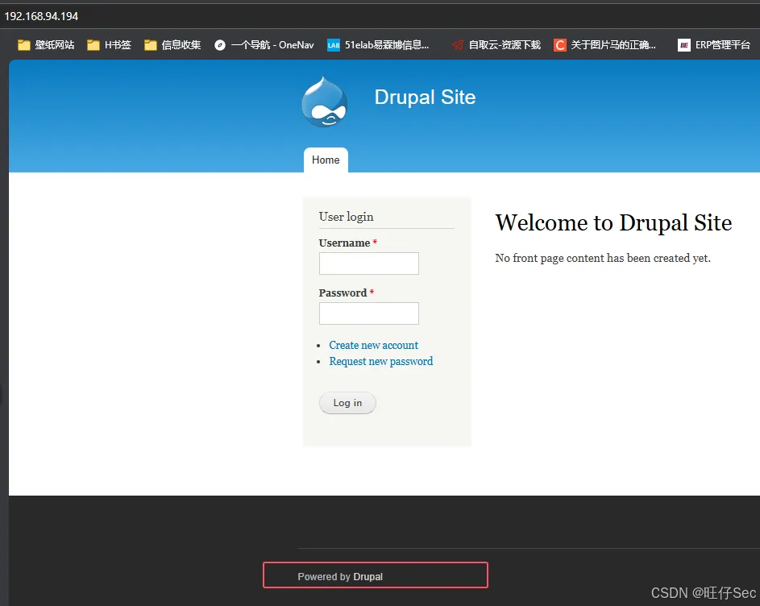This screenshot has height=606, width=760.
Task: Select the Home tab
Action: click(x=326, y=160)
